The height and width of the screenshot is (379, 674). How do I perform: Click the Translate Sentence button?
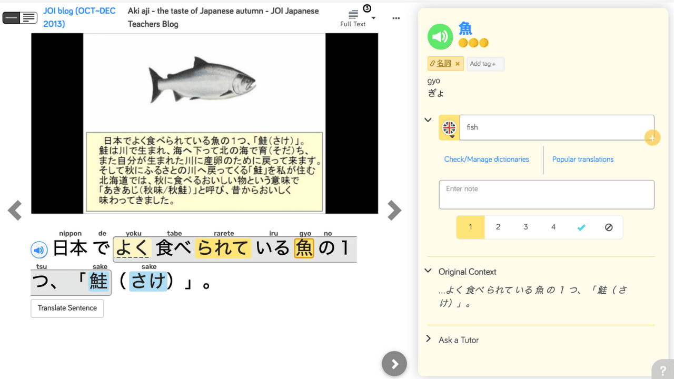click(x=67, y=308)
